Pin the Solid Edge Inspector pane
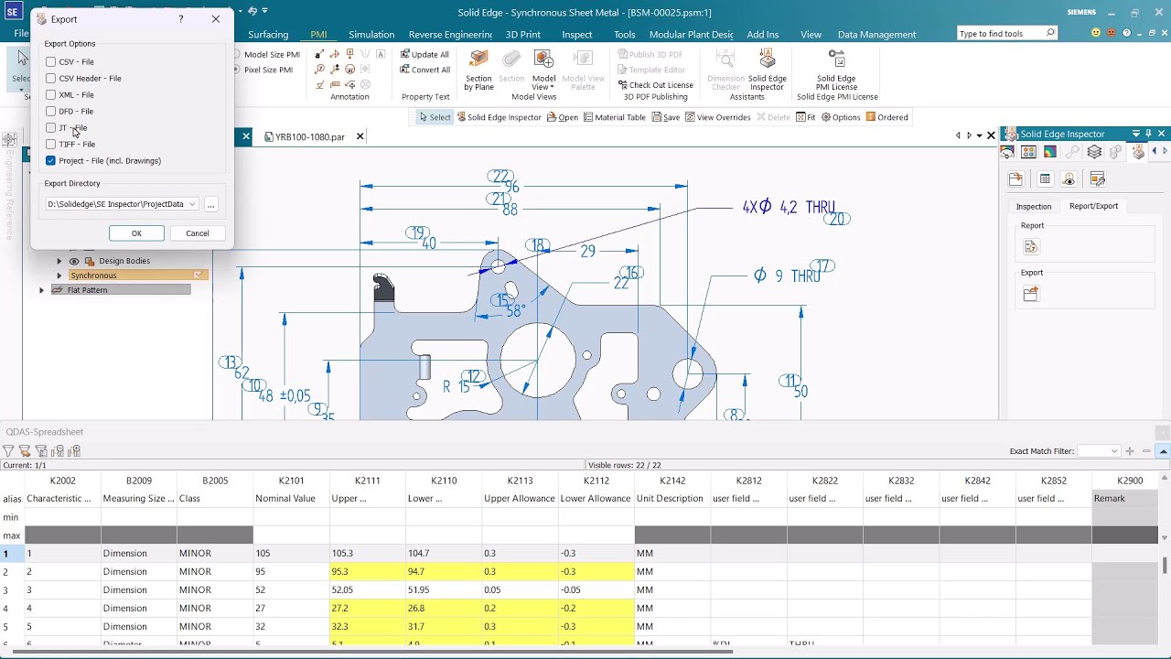The height and width of the screenshot is (659, 1171). 1149,134
